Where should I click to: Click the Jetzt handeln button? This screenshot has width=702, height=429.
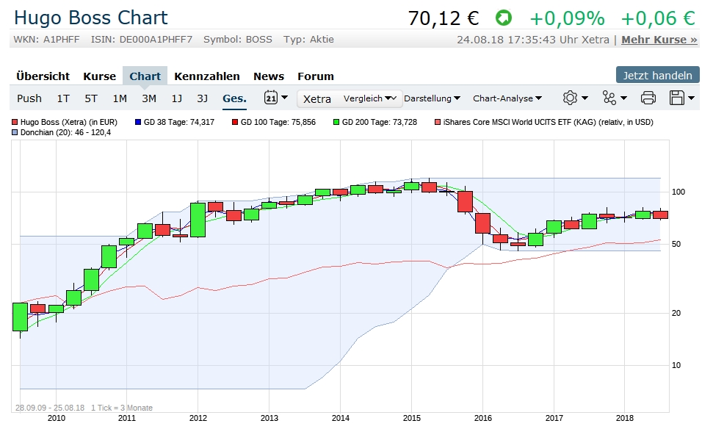click(657, 75)
